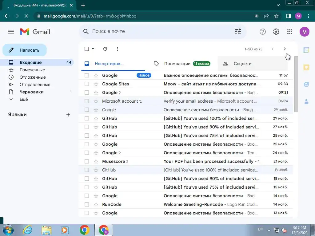Open Welcome Greeting-Runcode email

click(185, 204)
